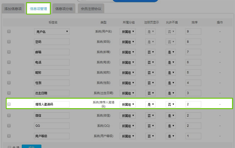Open 允许不填 dropdown in 推荐人邀请码 row

(x=171, y=104)
